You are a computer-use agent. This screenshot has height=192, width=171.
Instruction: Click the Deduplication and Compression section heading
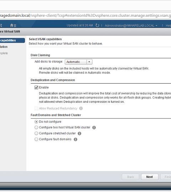53,80
